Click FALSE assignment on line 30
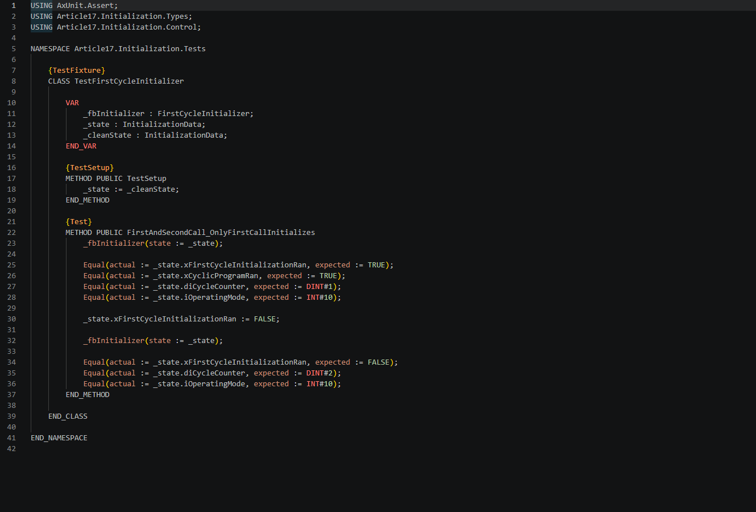Screen dimensions: 756x512 click(x=265, y=319)
